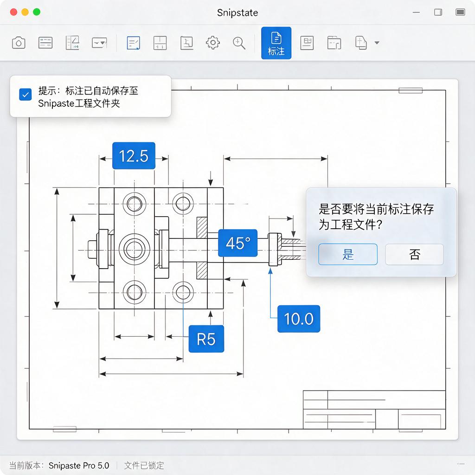This screenshot has width=475, height=475.
Task: Expand the toolbar overflow dropdown arrow
Action: (377, 43)
